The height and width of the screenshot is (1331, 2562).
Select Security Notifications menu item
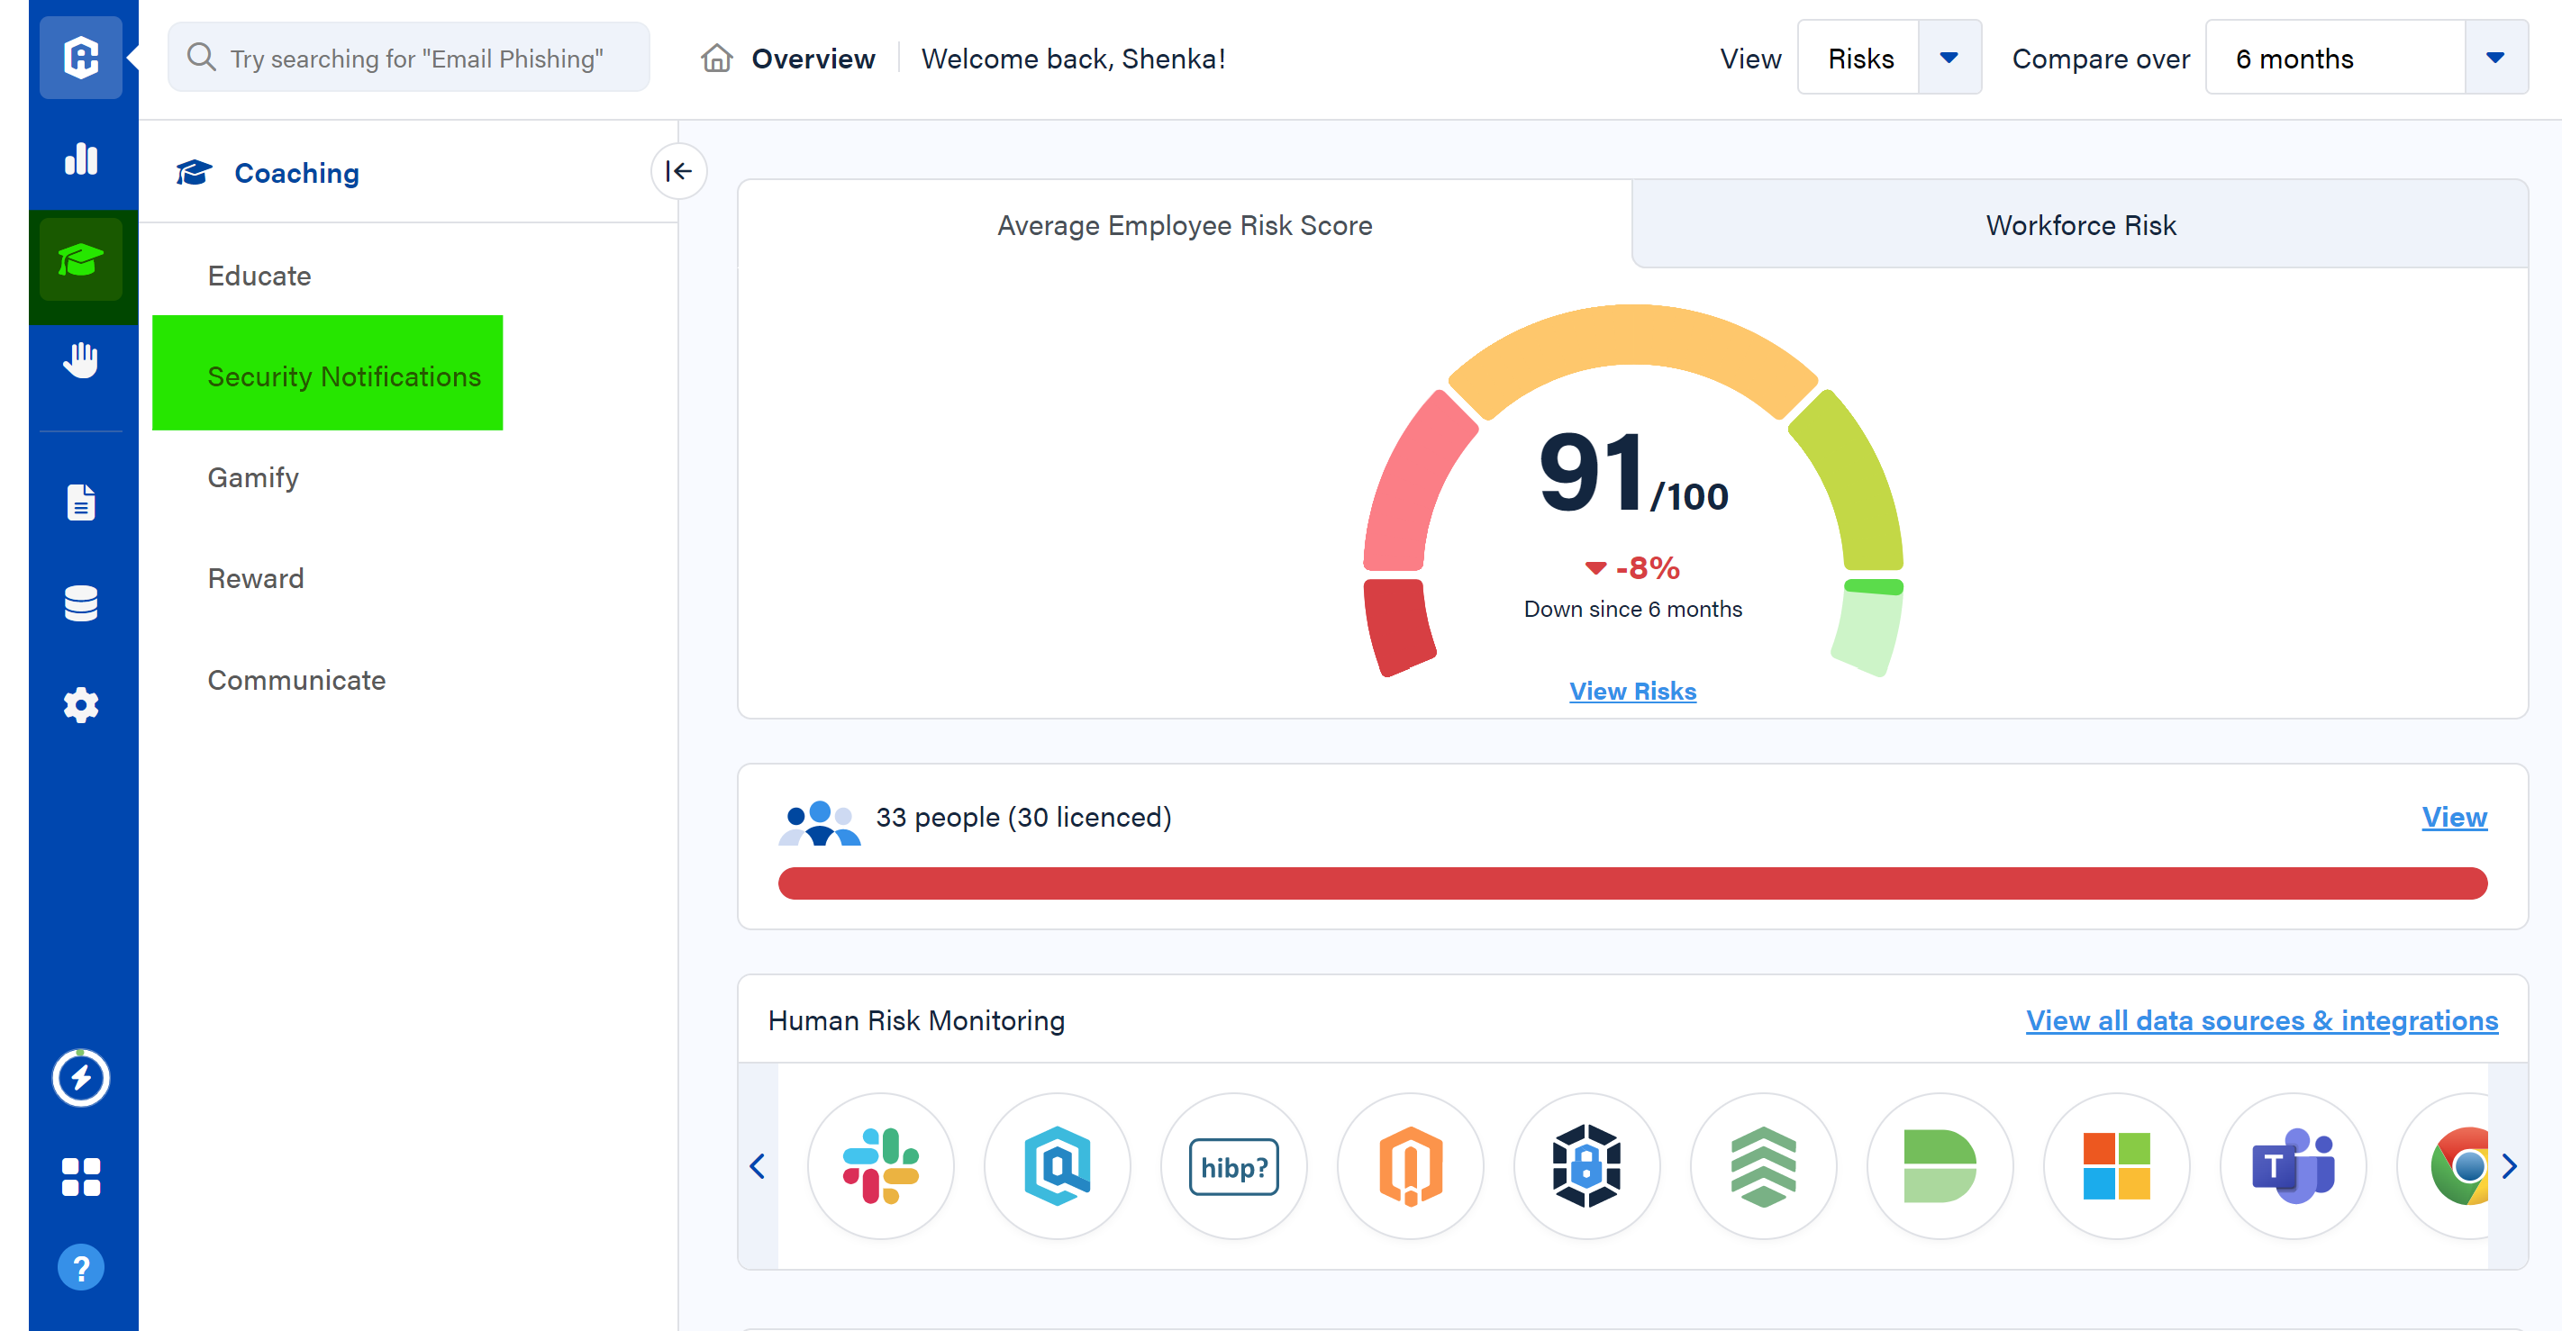(x=343, y=376)
